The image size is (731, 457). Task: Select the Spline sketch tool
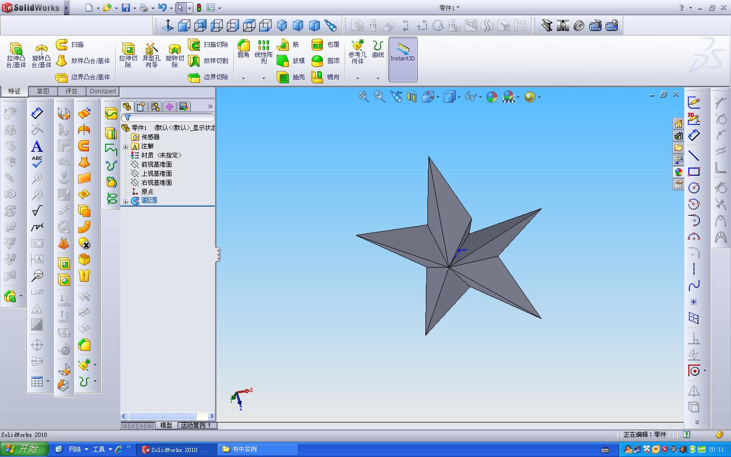pos(694,285)
